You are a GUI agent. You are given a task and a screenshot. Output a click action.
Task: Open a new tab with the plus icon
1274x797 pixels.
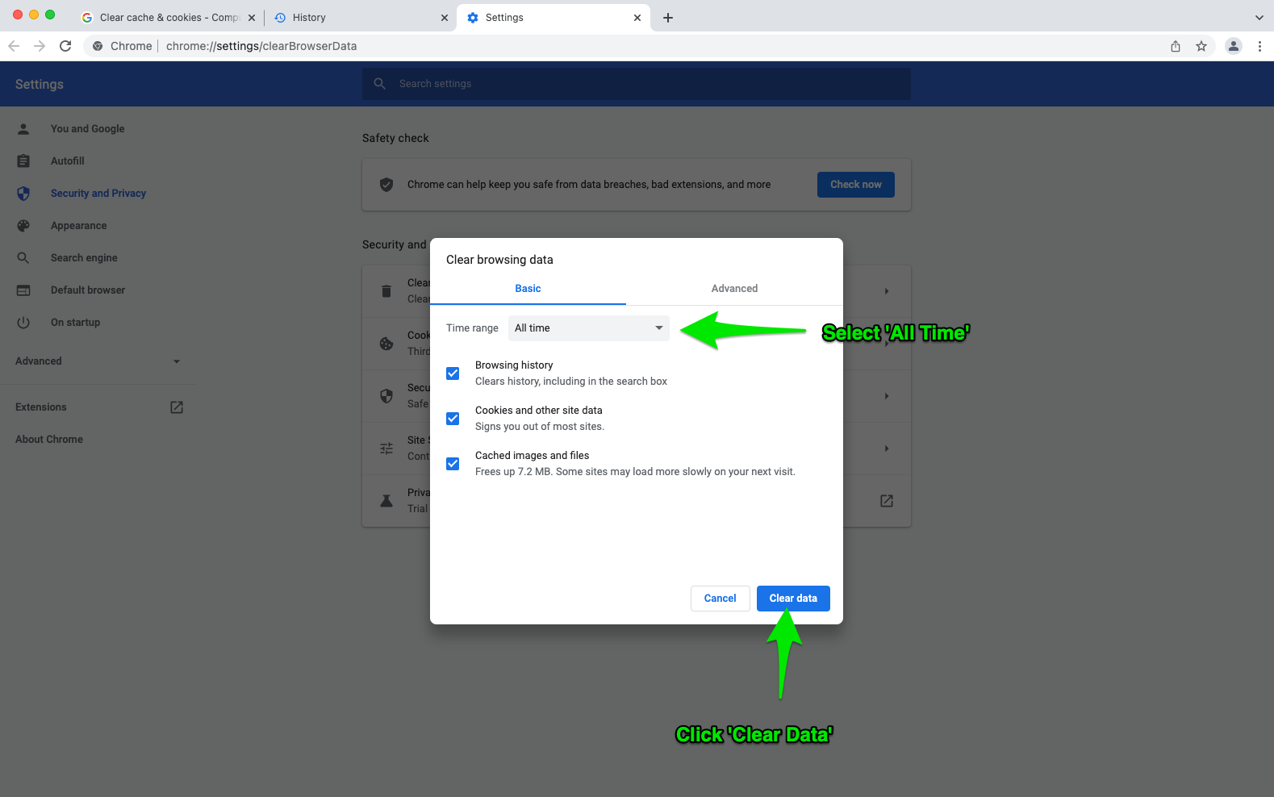[x=668, y=18]
